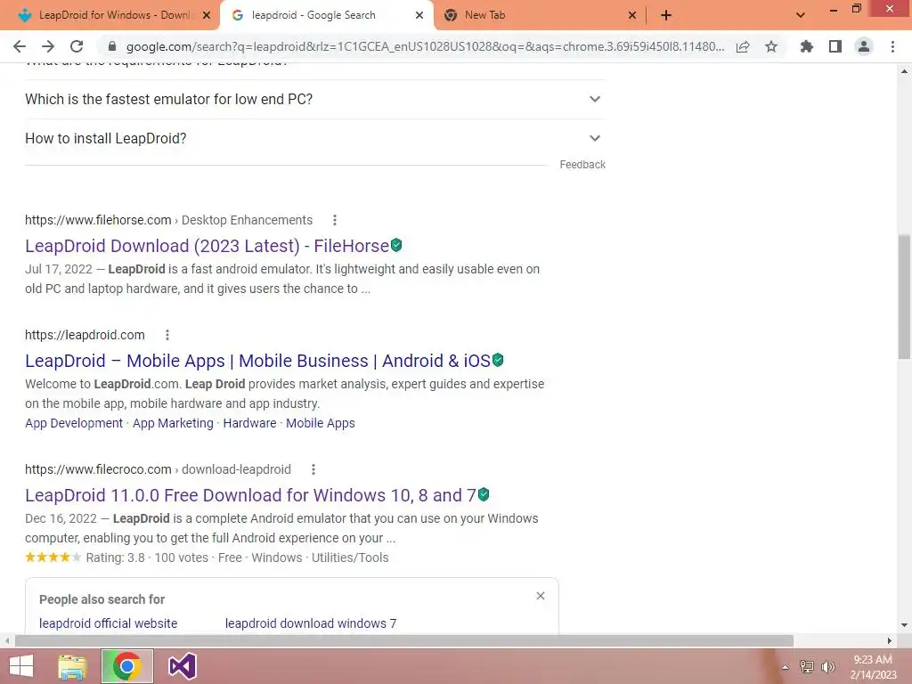
Task: Open LeapDroid Download FileHorse result
Action: 207,246
